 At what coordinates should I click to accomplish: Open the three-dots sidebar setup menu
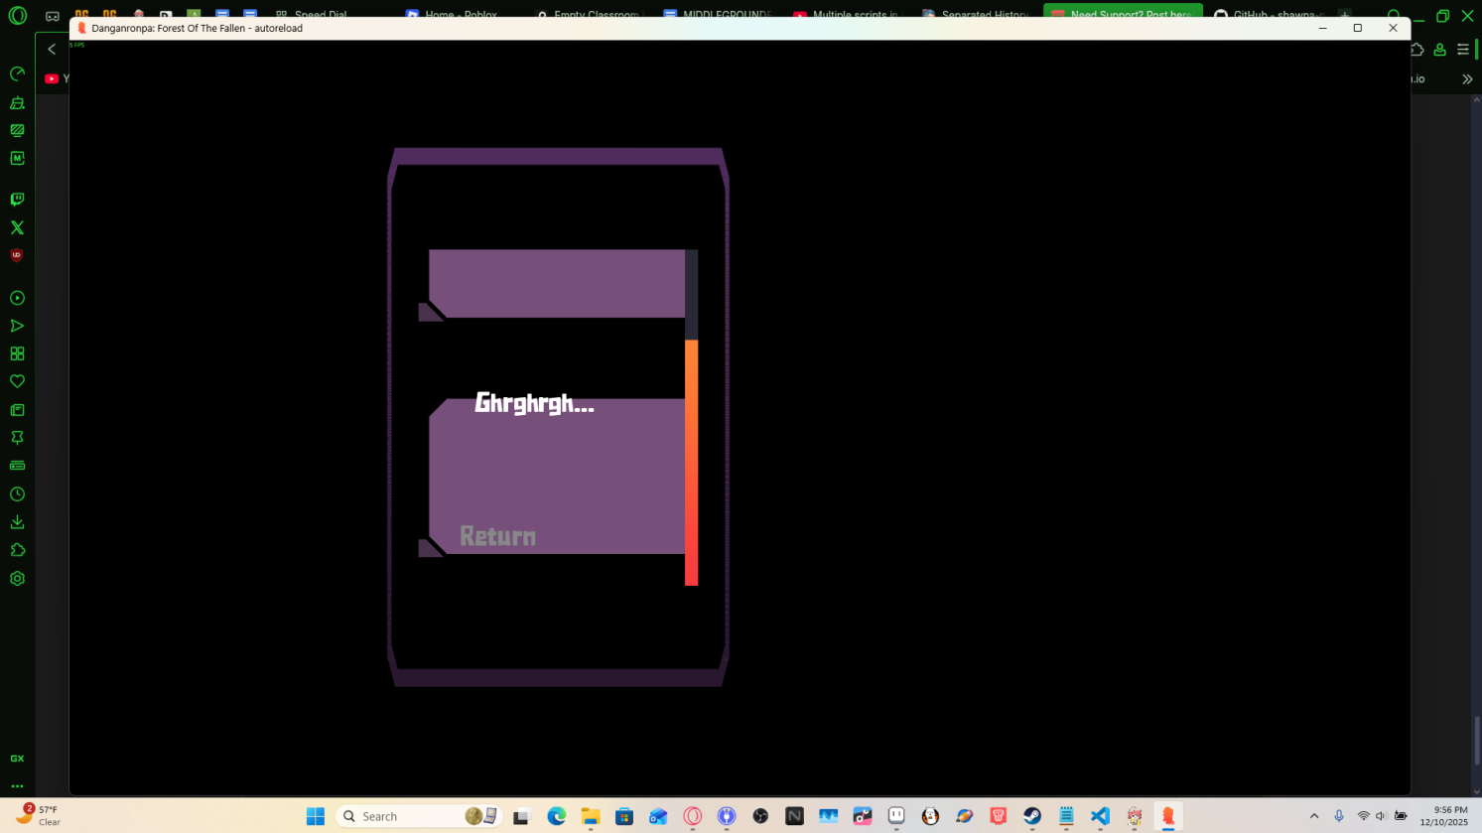(17, 786)
